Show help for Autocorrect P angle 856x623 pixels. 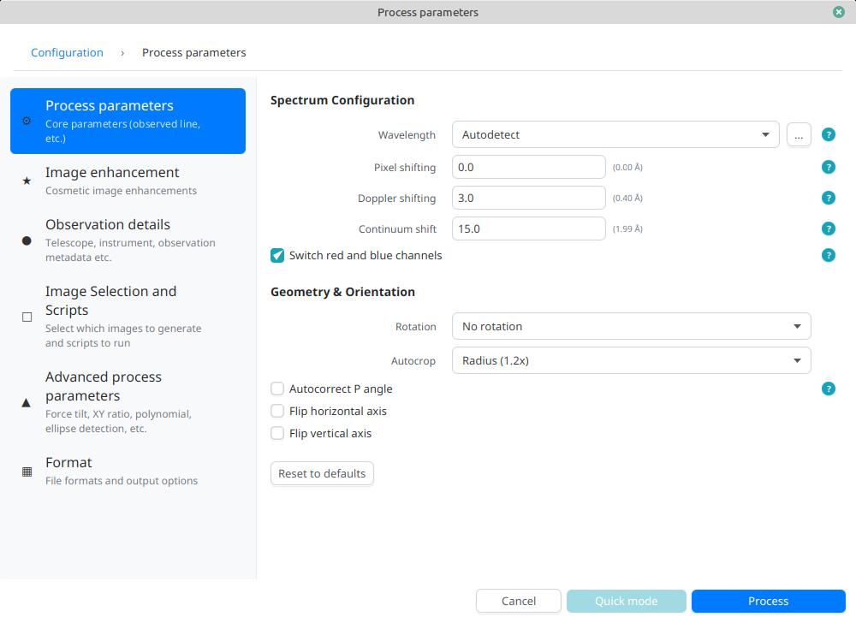tap(828, 389)
